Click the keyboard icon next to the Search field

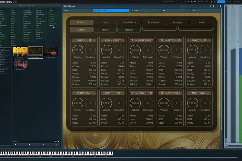[55, 141]
